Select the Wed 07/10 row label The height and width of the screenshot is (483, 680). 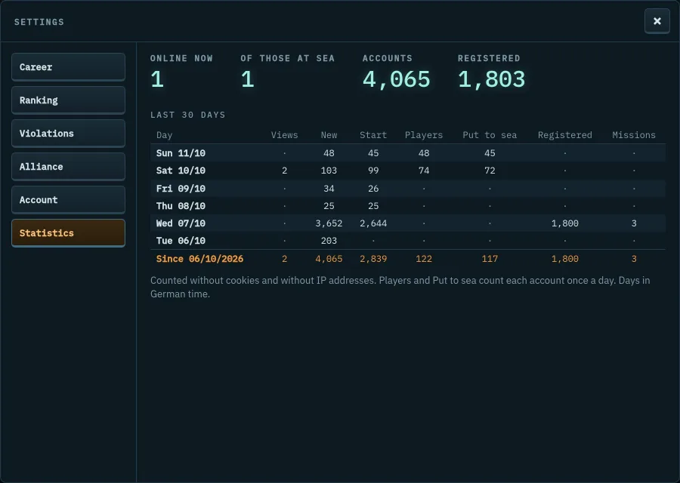point(181,223)
